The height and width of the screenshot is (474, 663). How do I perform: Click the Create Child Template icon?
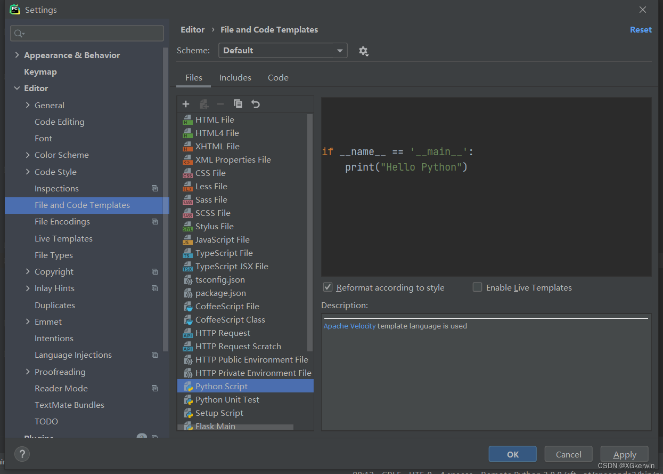point(203,104)
